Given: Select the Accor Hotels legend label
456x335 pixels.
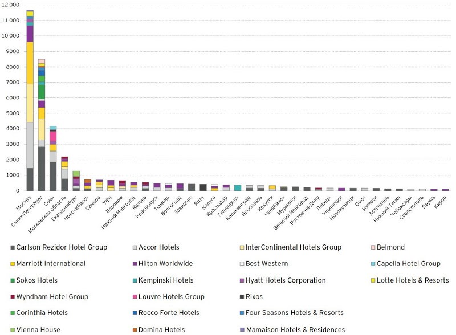Looking at the screenshot, I should click(159, 247).
